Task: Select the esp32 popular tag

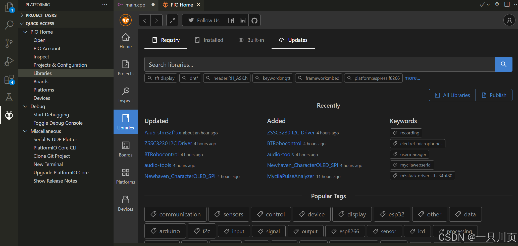Action: tap(392, 214)
